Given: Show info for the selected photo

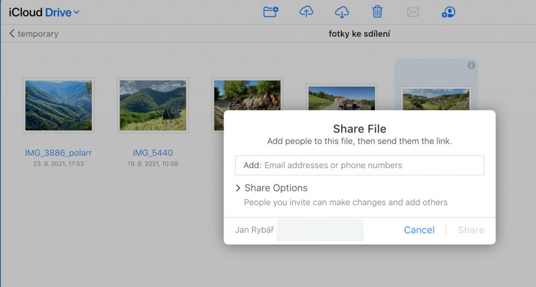Looking at the screenshot, I should (471, 65).
